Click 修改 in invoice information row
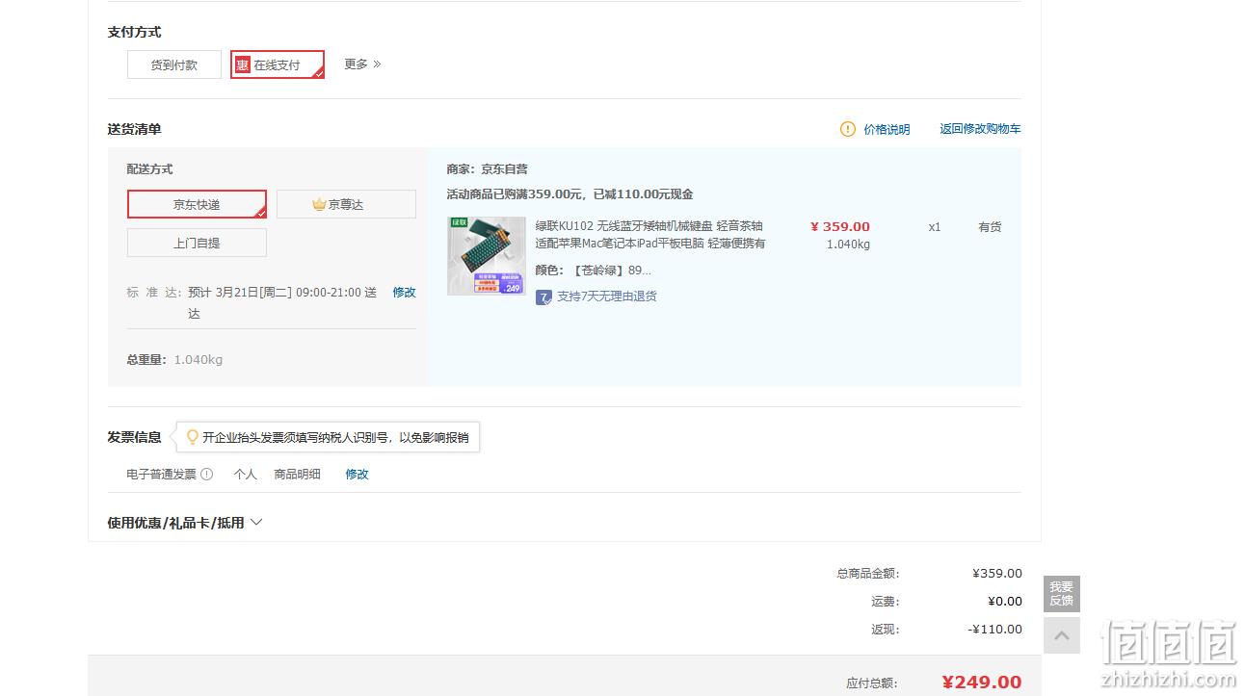Image resolution: width=1245 pixels, height=696 pixels. 358,474
